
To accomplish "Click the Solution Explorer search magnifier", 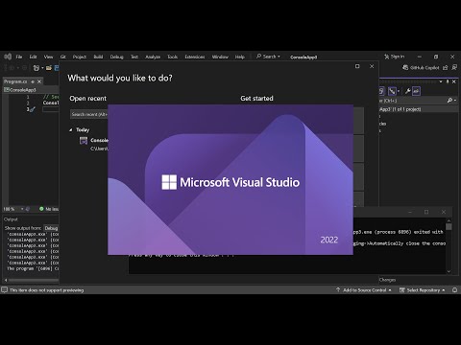I will [449, 101].
